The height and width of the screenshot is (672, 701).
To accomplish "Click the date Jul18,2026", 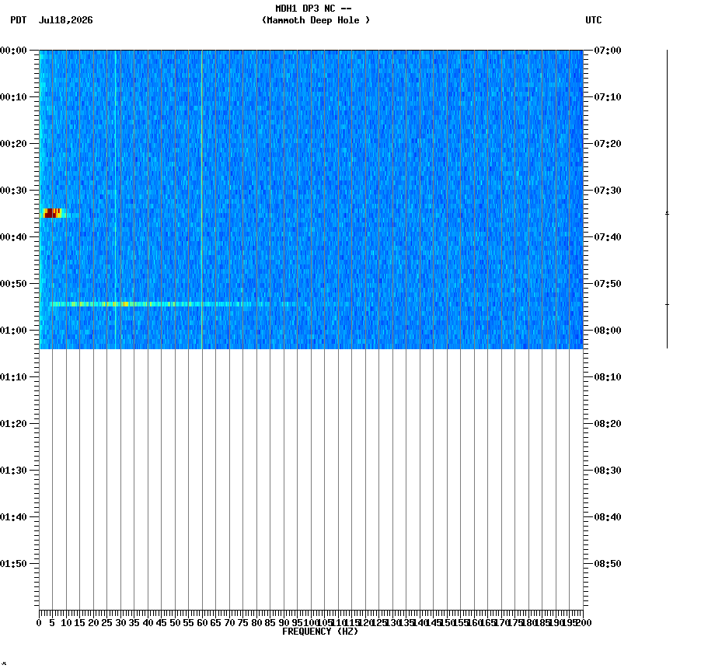I will point(66,20).
